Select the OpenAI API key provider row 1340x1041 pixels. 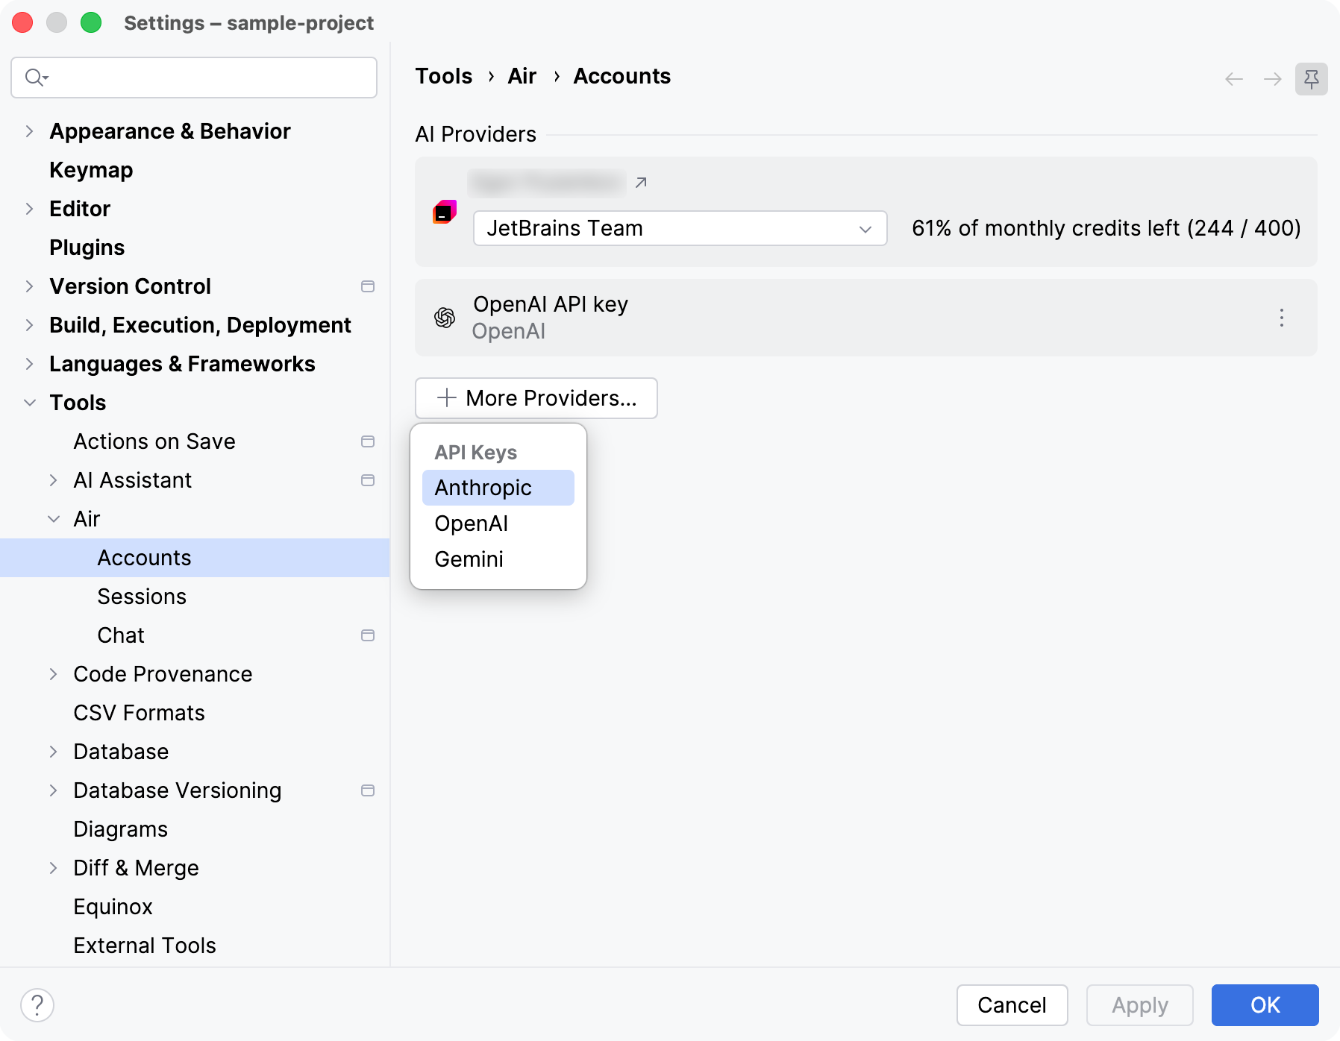tap(866, 318)
